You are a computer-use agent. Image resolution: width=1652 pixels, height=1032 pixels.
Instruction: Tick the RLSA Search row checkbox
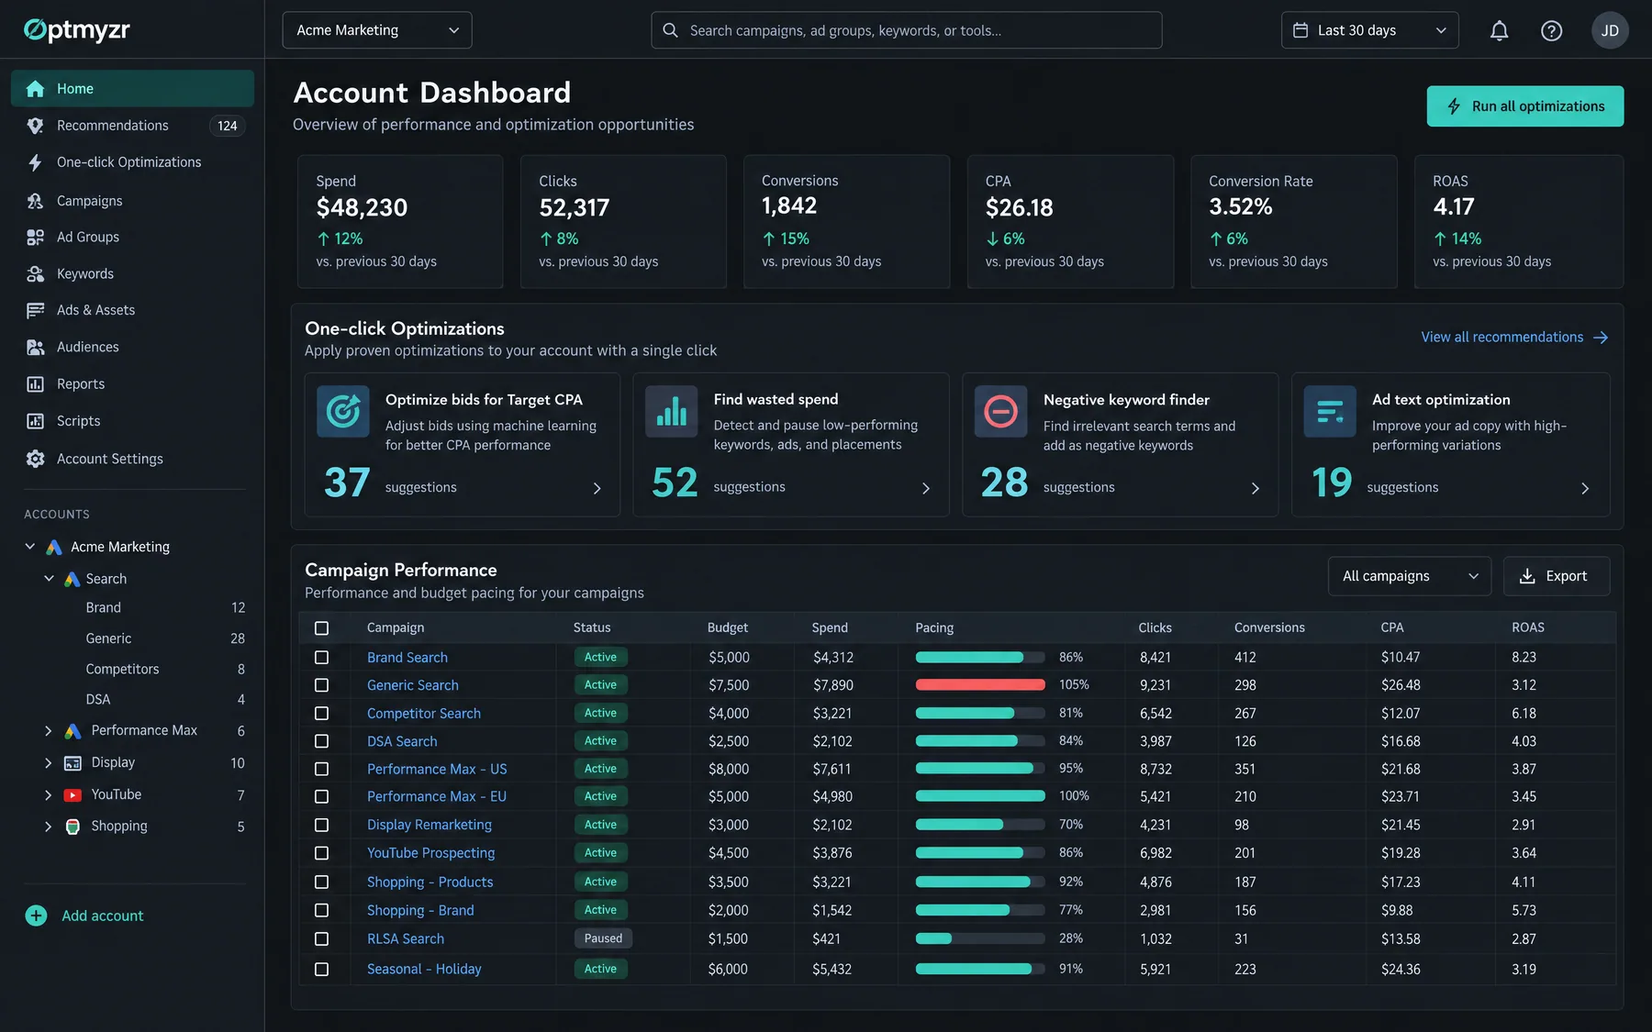pos(321,939)
